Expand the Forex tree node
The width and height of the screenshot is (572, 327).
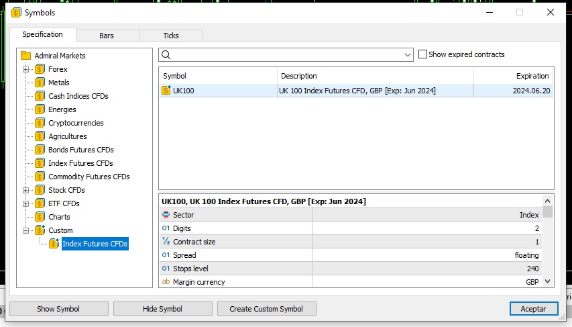coord(26,69)
